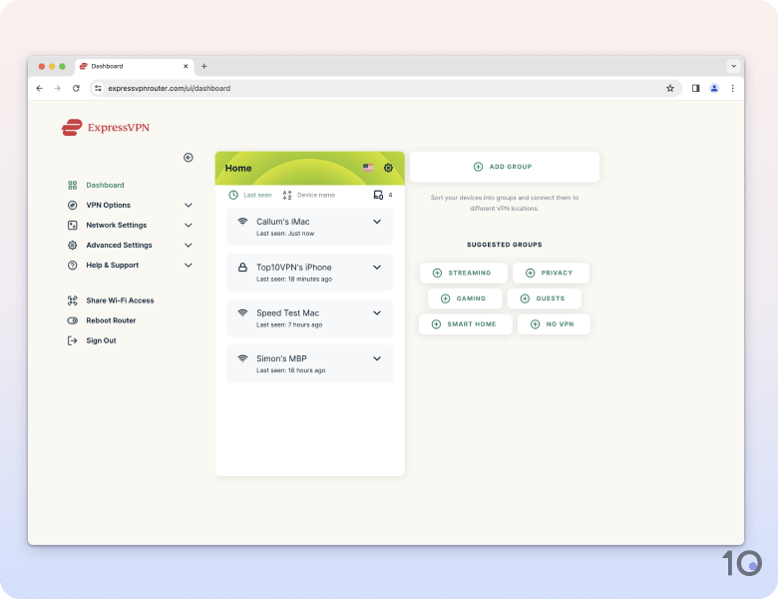The width and height of the screenshot is (778, 599).
Task: Collapse sidebar with the back arrow circle icon
Action: tap(189, 158)
